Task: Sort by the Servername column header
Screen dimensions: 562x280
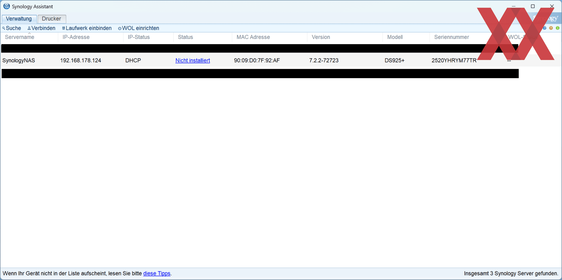Action: point(29,37)
